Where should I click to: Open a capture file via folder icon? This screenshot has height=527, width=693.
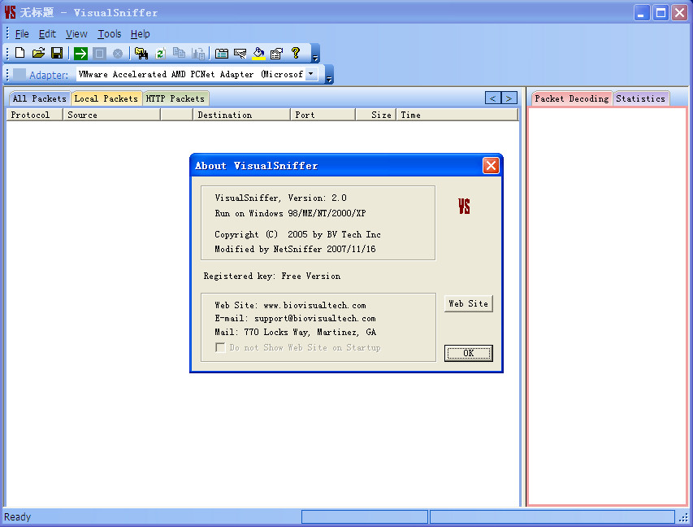pyautogui.click(x=38, y=53)
